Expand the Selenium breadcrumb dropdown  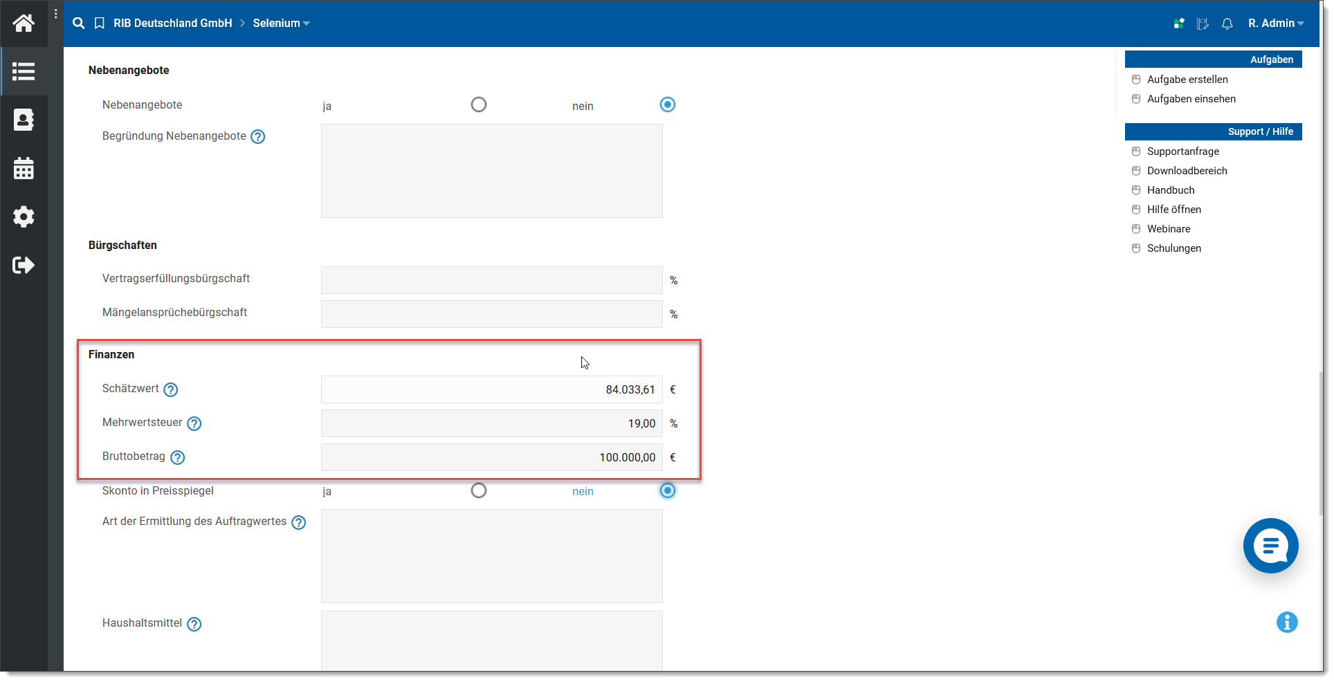click(x=281, y=24)
